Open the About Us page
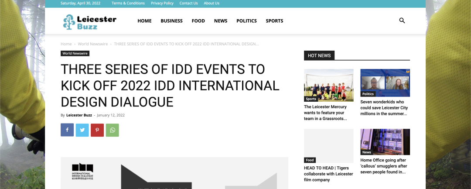 pyautogui.click(x=212, y=3)
